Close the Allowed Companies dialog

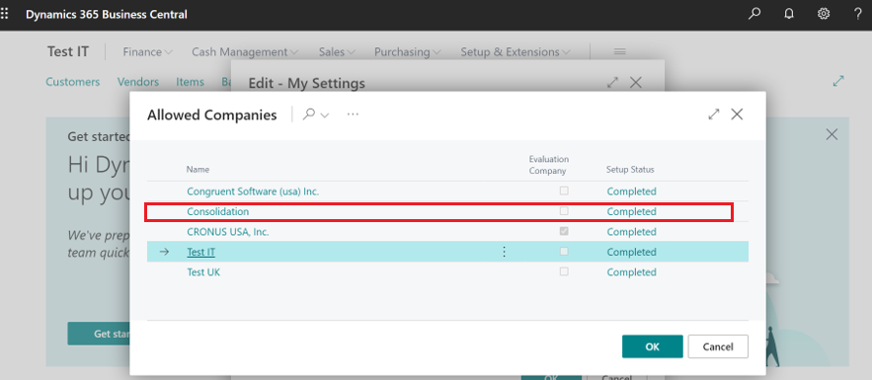[x=737, y=114]
